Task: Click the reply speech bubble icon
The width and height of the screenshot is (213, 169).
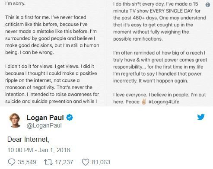Action: coord(11,162)
